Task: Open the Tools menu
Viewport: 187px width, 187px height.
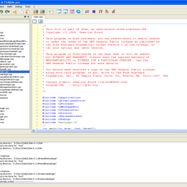Action: [28, 7]
